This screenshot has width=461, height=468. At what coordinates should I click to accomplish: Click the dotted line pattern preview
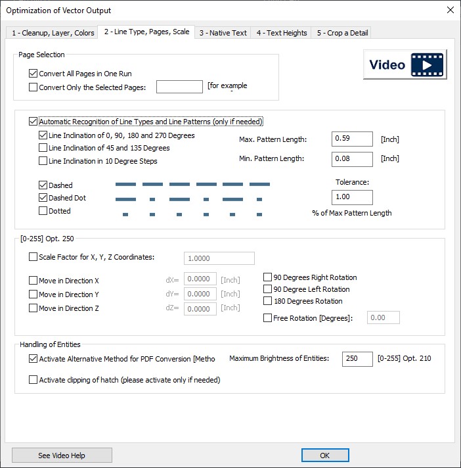coord(192,214)
